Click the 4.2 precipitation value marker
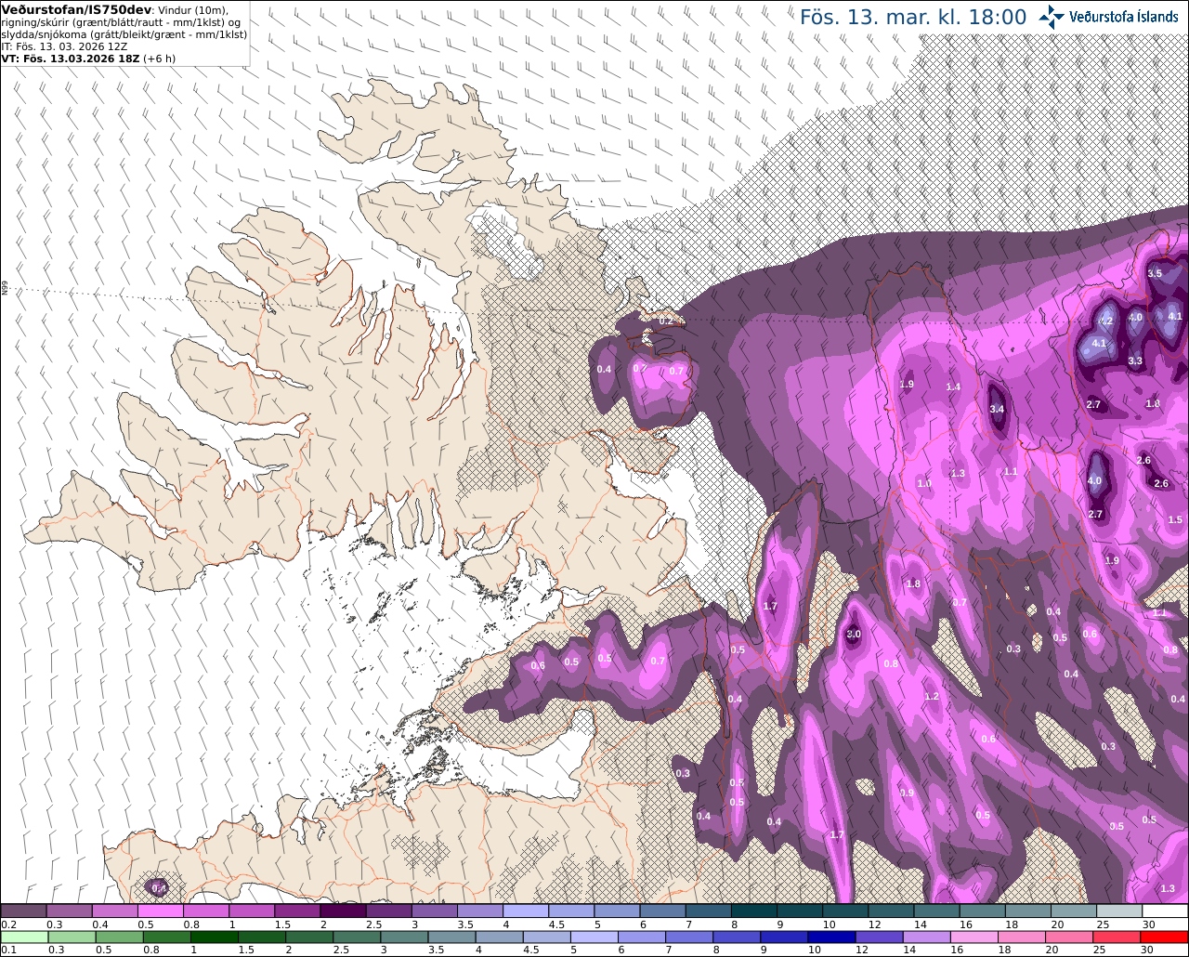 [x=1105, y=321]
